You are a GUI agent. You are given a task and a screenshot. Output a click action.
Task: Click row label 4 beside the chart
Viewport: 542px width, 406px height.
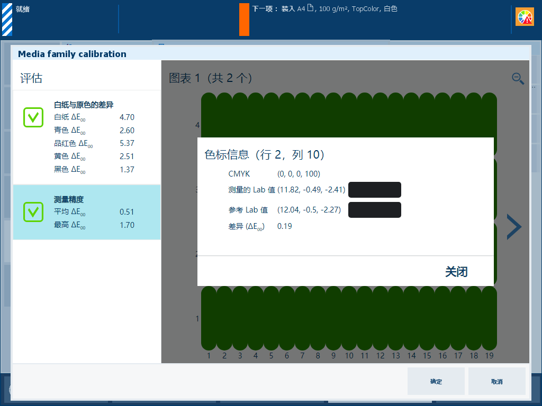click(x=197, y=125)
